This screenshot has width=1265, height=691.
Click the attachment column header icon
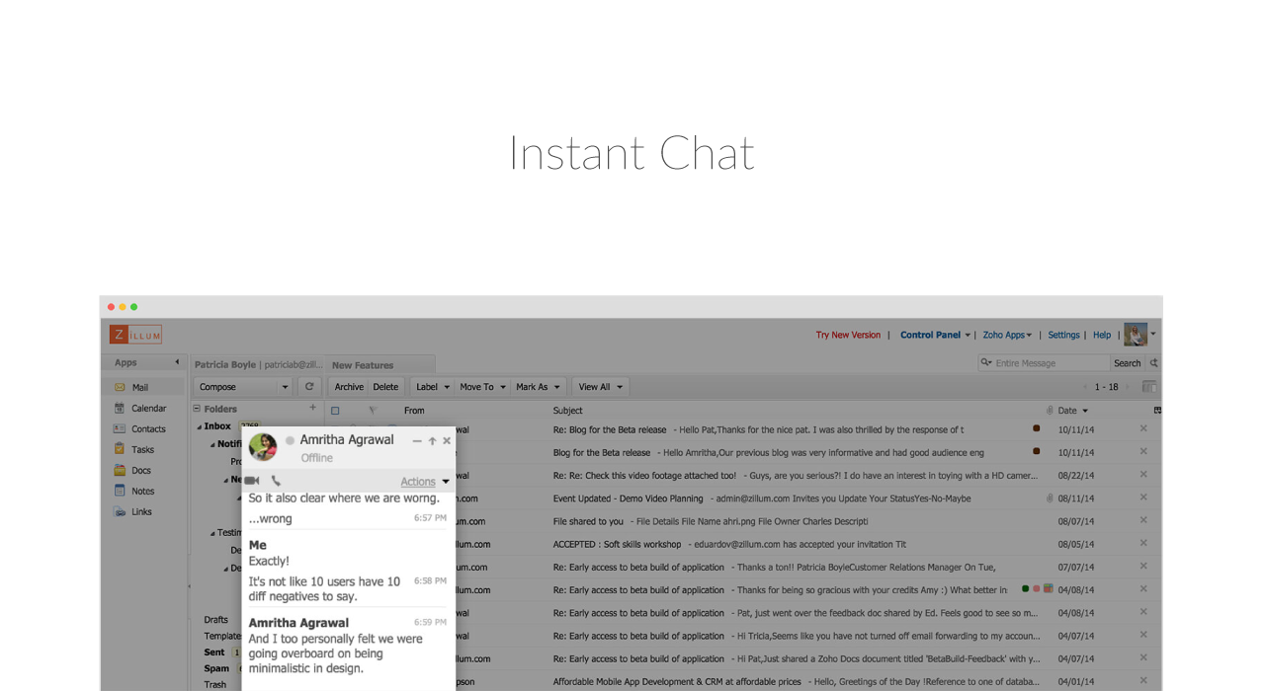(1050, 411)
